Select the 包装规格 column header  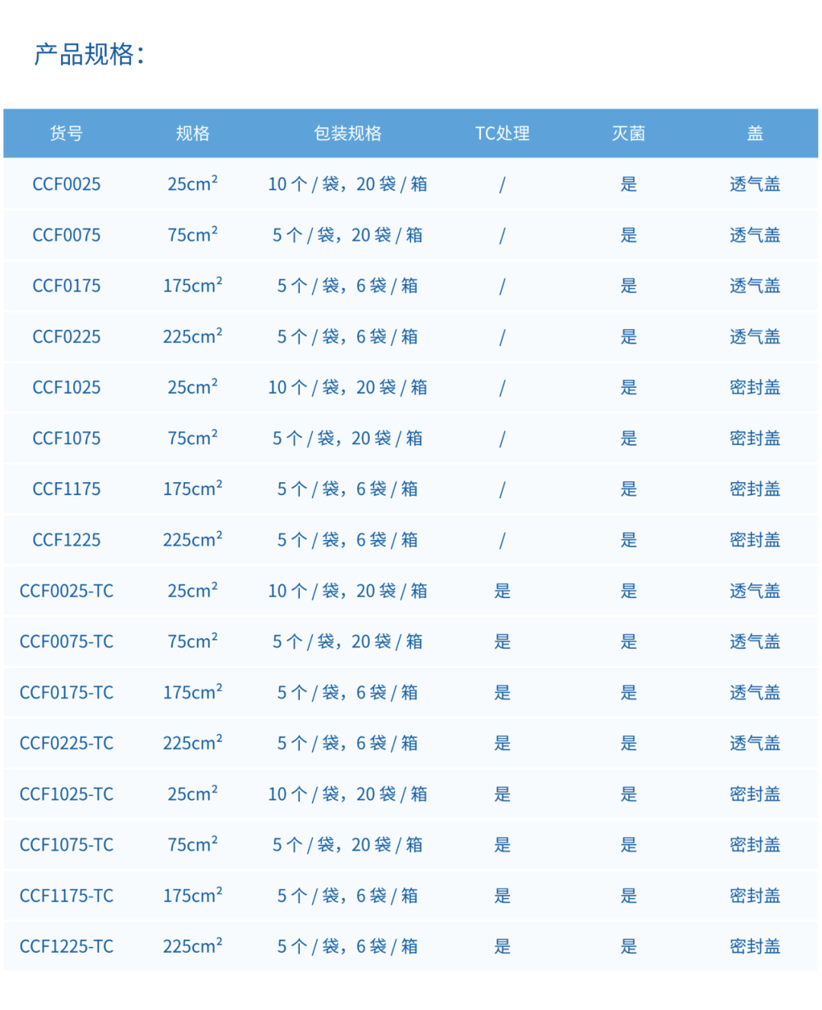coord(348,133)
